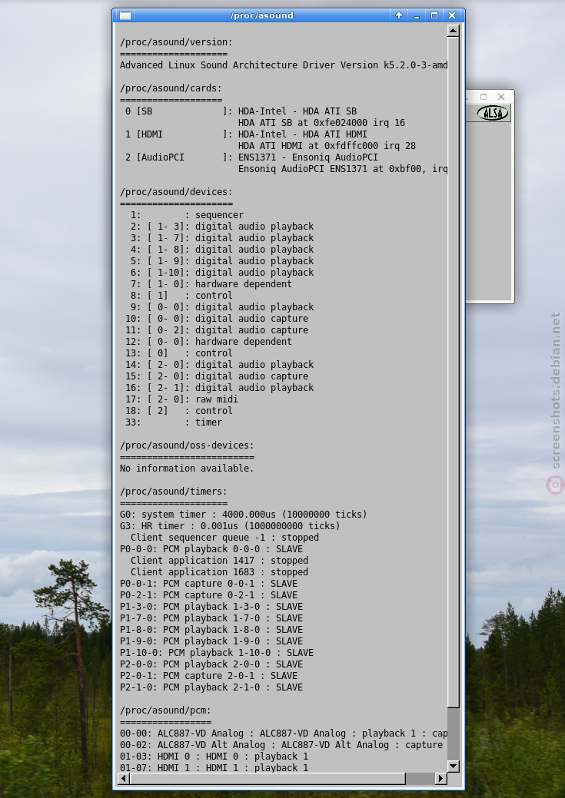Click '10: [ 0- 0]: digital audio capture'
Image resolution: width=565 pixels, height=798 pixels.
(217, 319)
